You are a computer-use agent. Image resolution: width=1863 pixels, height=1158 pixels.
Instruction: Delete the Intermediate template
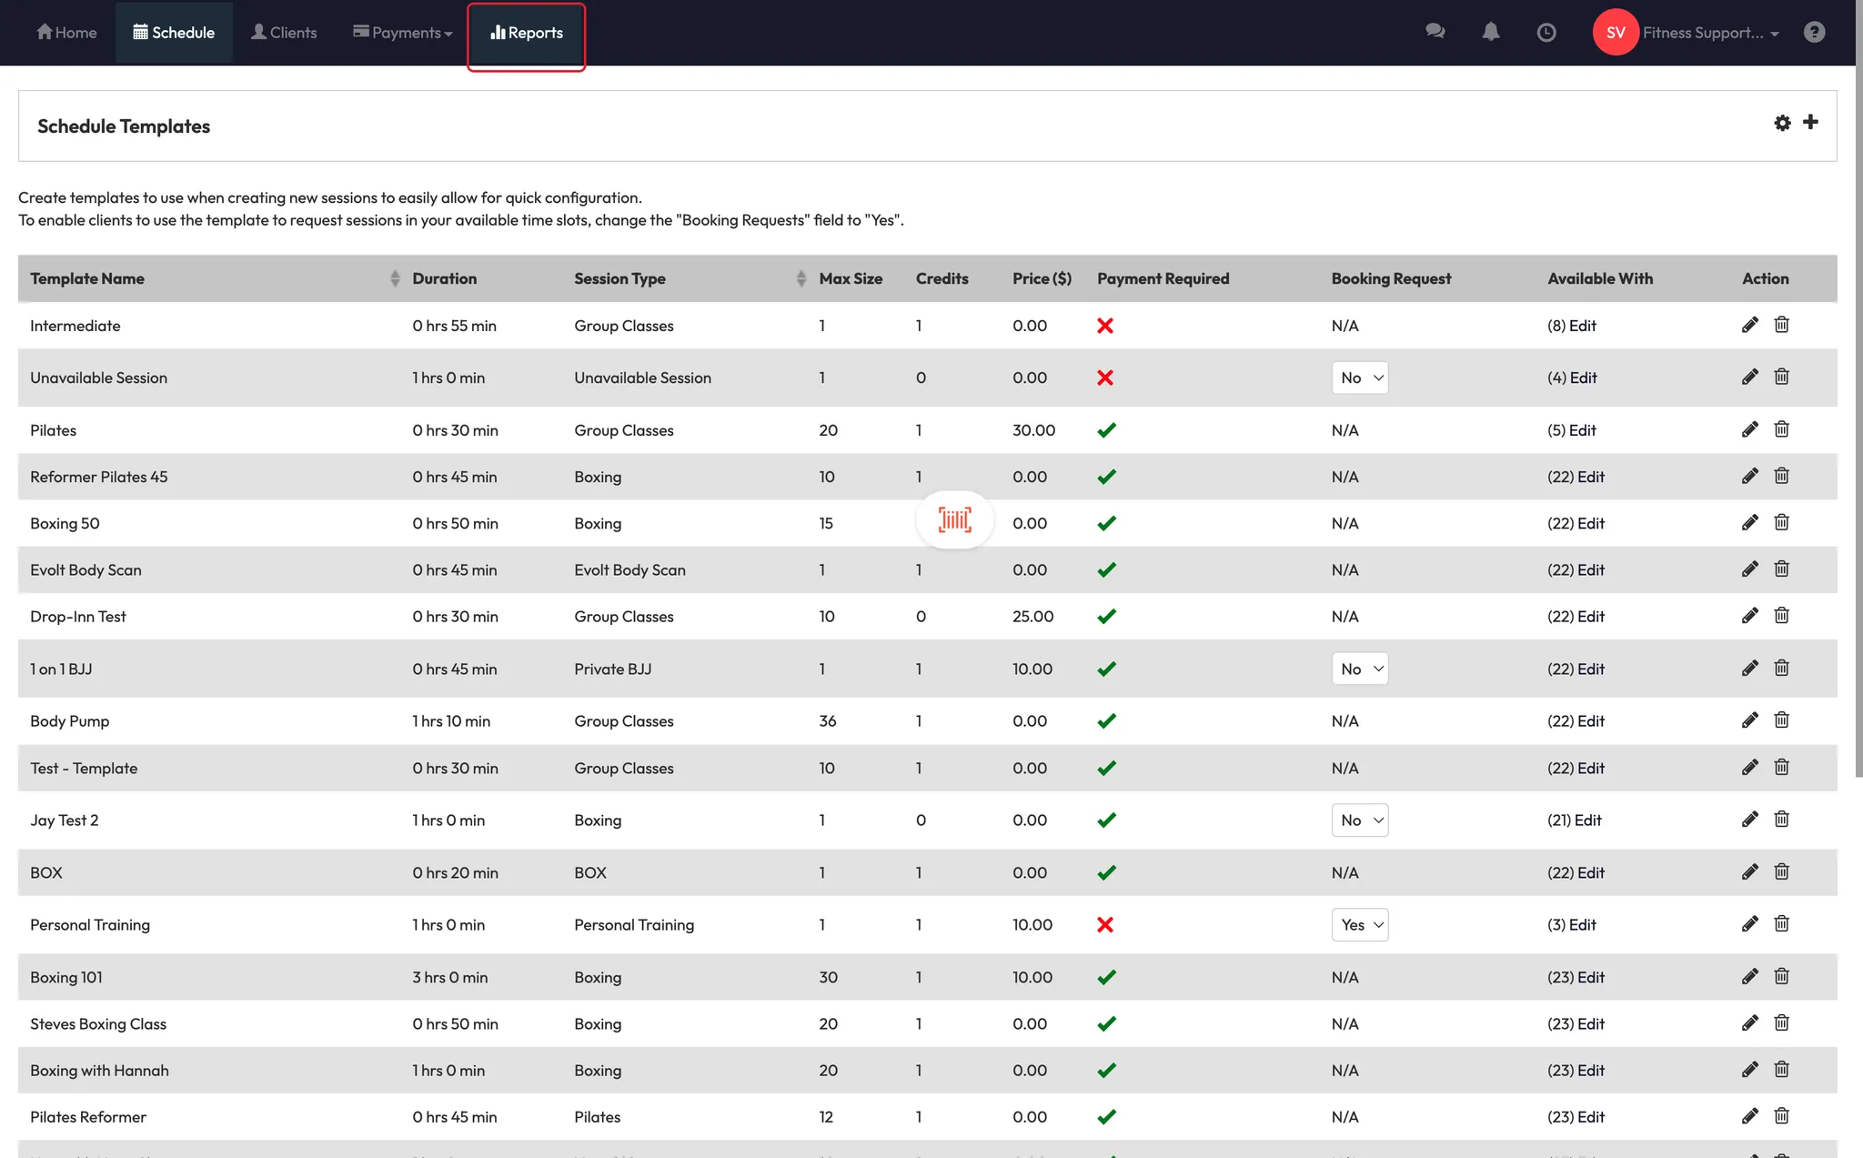tap(1781, 325)
